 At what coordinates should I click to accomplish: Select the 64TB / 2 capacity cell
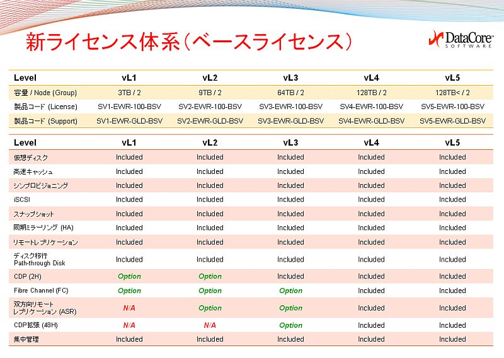(290, 93)
